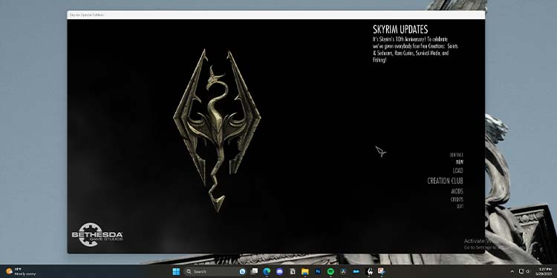
Task: Expand the system tray hidden icons chevron
Action: coord(512,271)
